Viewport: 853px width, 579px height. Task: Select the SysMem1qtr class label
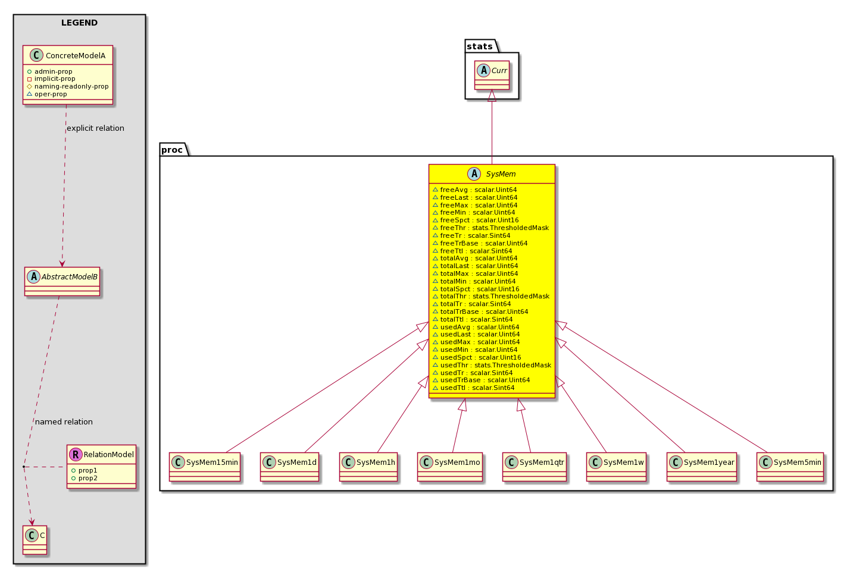(x=542, y=462)
